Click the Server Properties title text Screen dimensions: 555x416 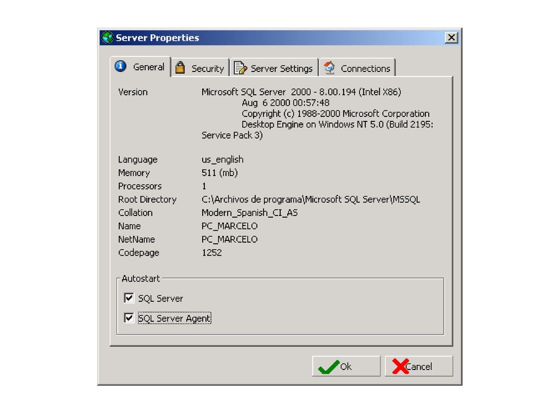[158, 38]
